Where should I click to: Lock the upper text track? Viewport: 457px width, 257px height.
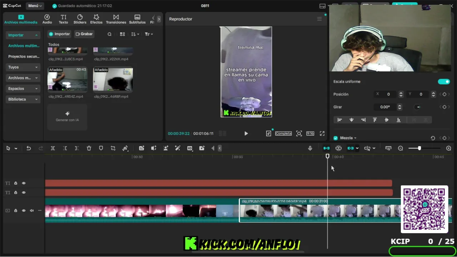click(16, 183)
